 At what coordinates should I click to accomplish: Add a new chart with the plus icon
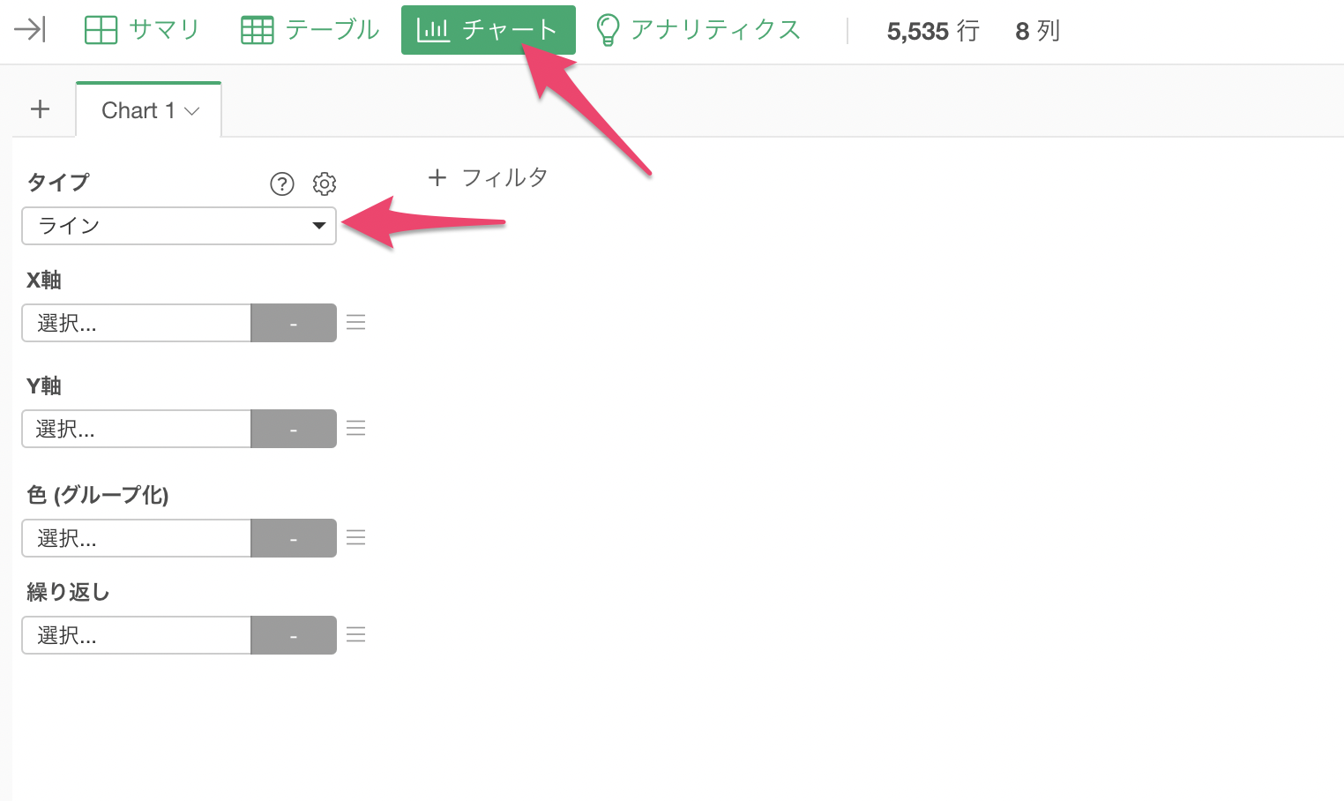pyautogui.click(x=40, y=109)
